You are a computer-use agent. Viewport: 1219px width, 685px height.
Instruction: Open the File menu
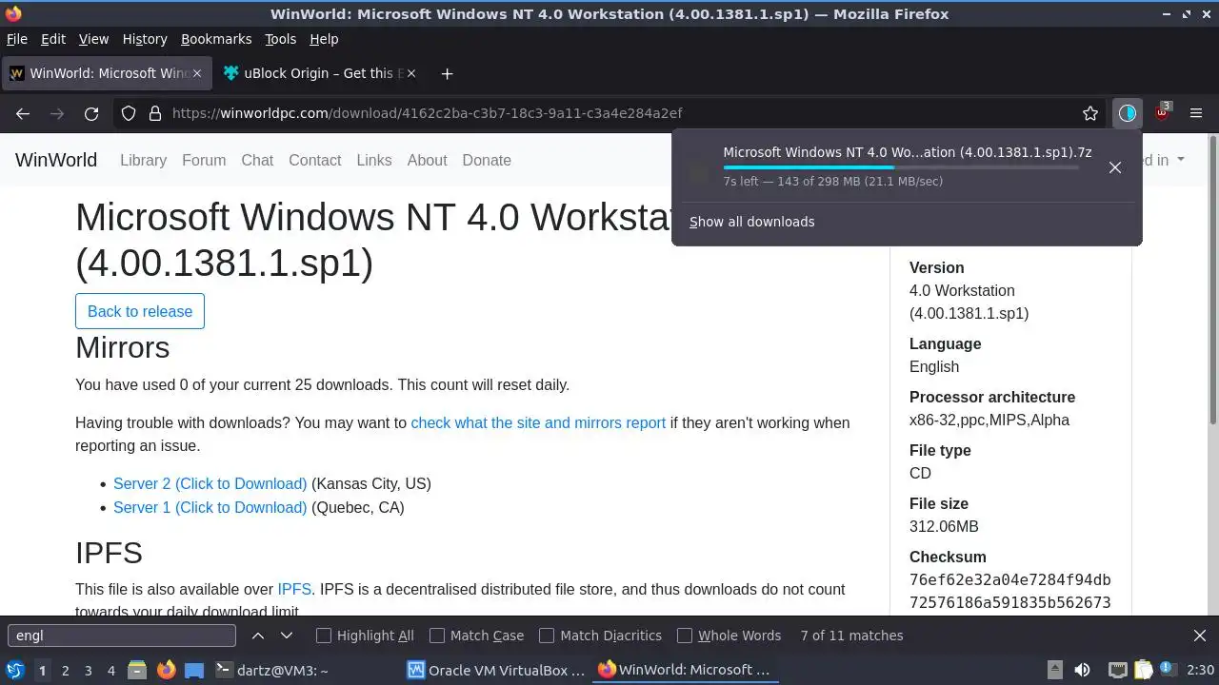[17, 39]
